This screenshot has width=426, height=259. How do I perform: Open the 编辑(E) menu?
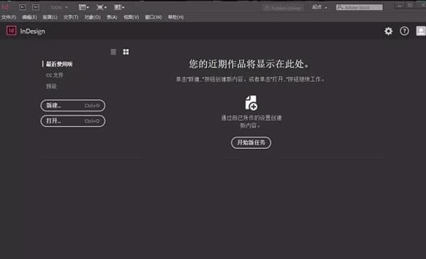click(29, 17)
